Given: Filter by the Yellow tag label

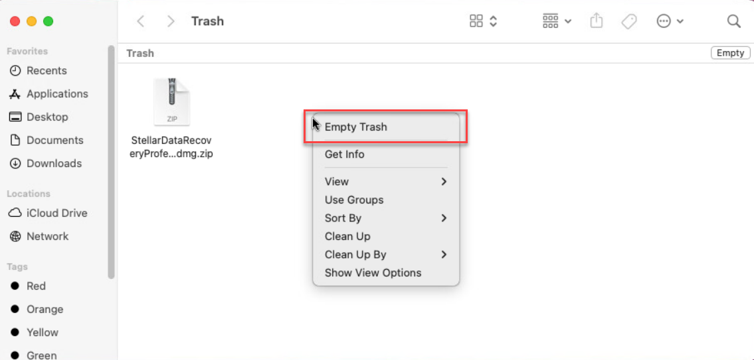Looking at the screenshot, I should click(43, 333).
